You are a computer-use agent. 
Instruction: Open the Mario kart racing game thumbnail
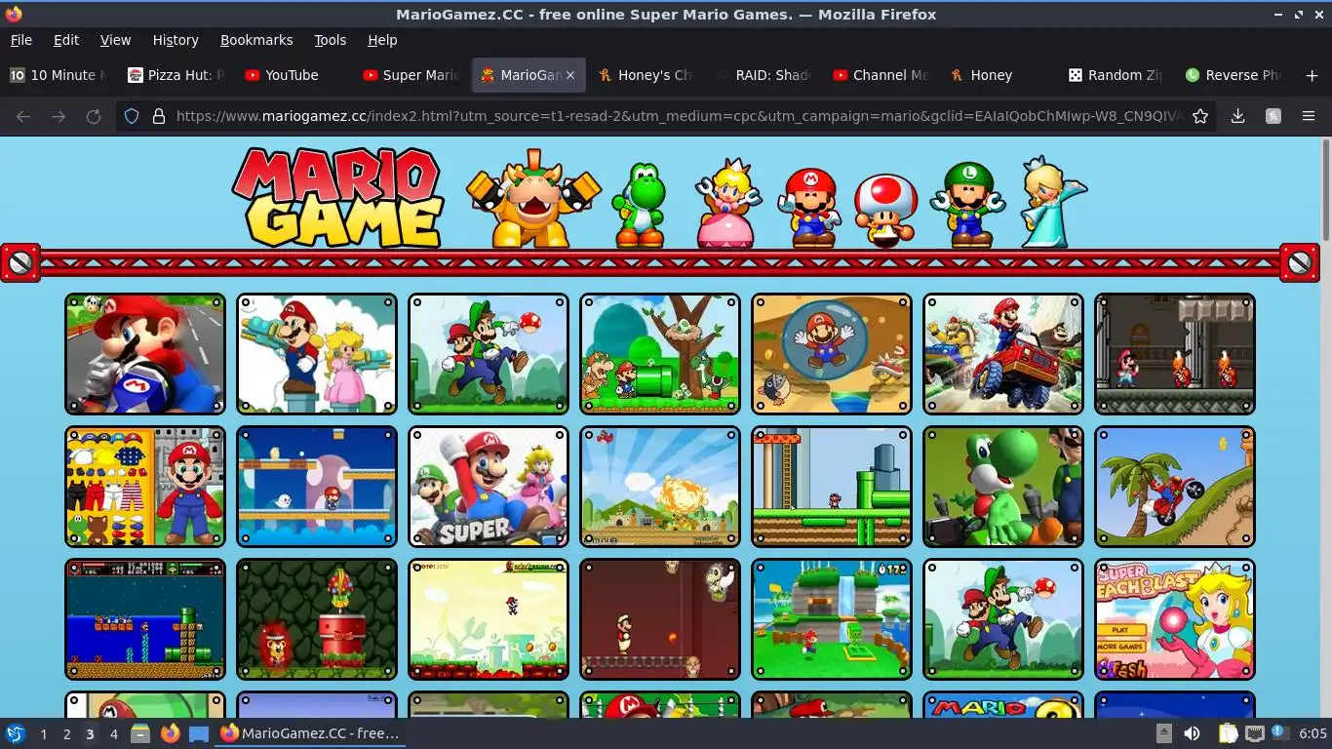click(x=145, y=354)
